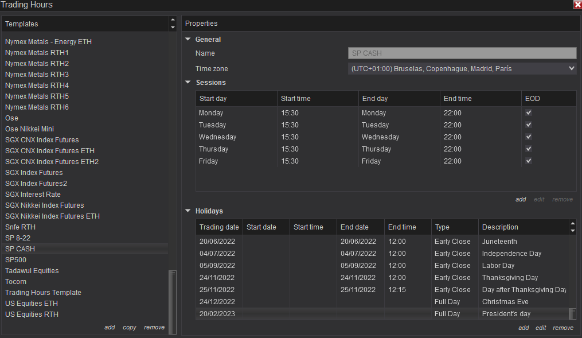Select the President's day holiday row

tap(382, 314)
